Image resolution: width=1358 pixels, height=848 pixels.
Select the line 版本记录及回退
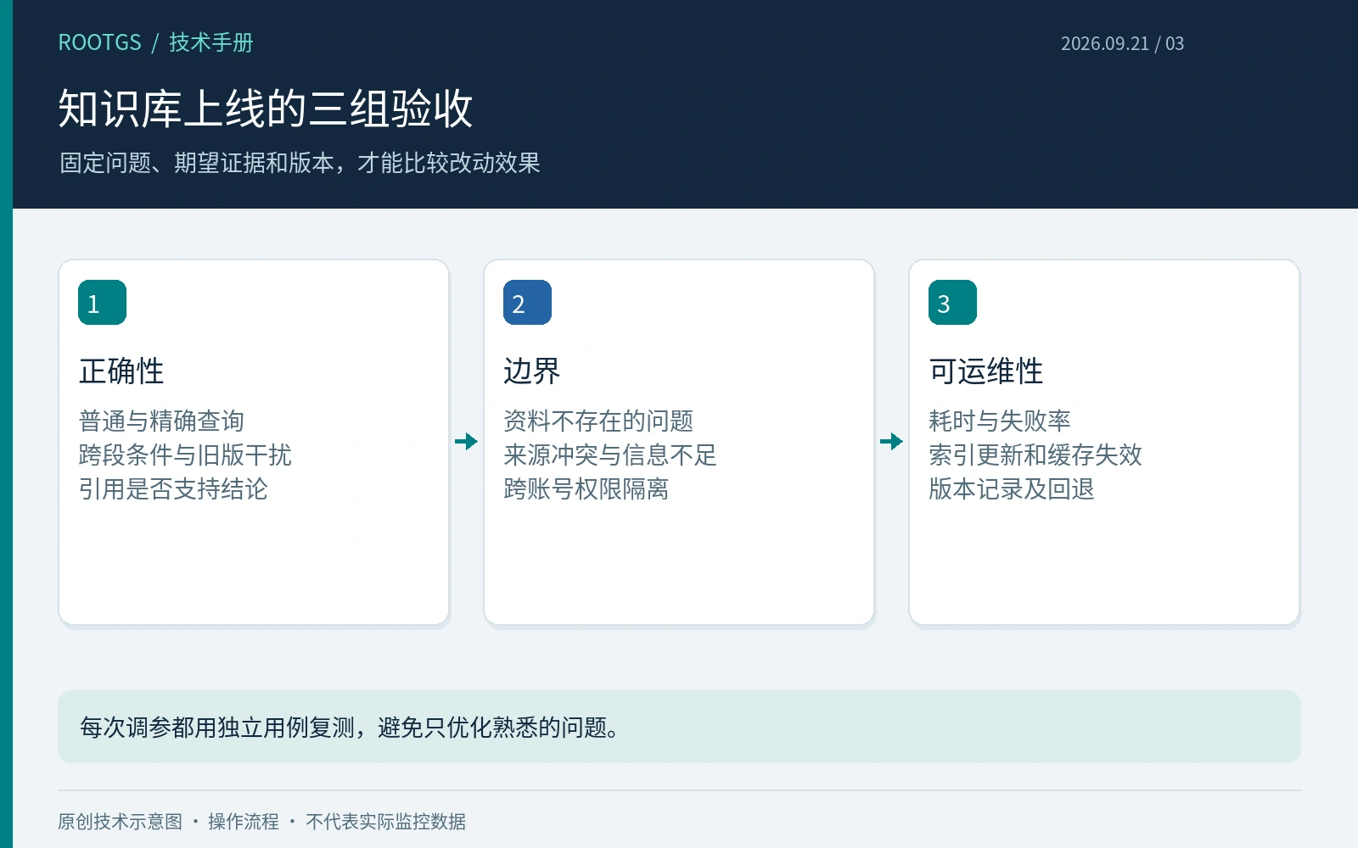1012,488
